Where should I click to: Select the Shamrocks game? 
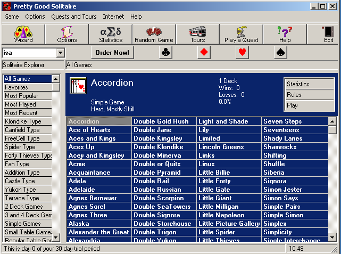pyautogui.click(x=295, y=147)
